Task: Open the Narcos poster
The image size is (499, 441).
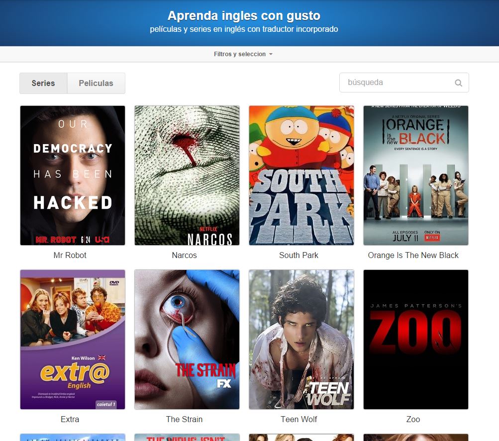Action: click(x=187, y=176)
